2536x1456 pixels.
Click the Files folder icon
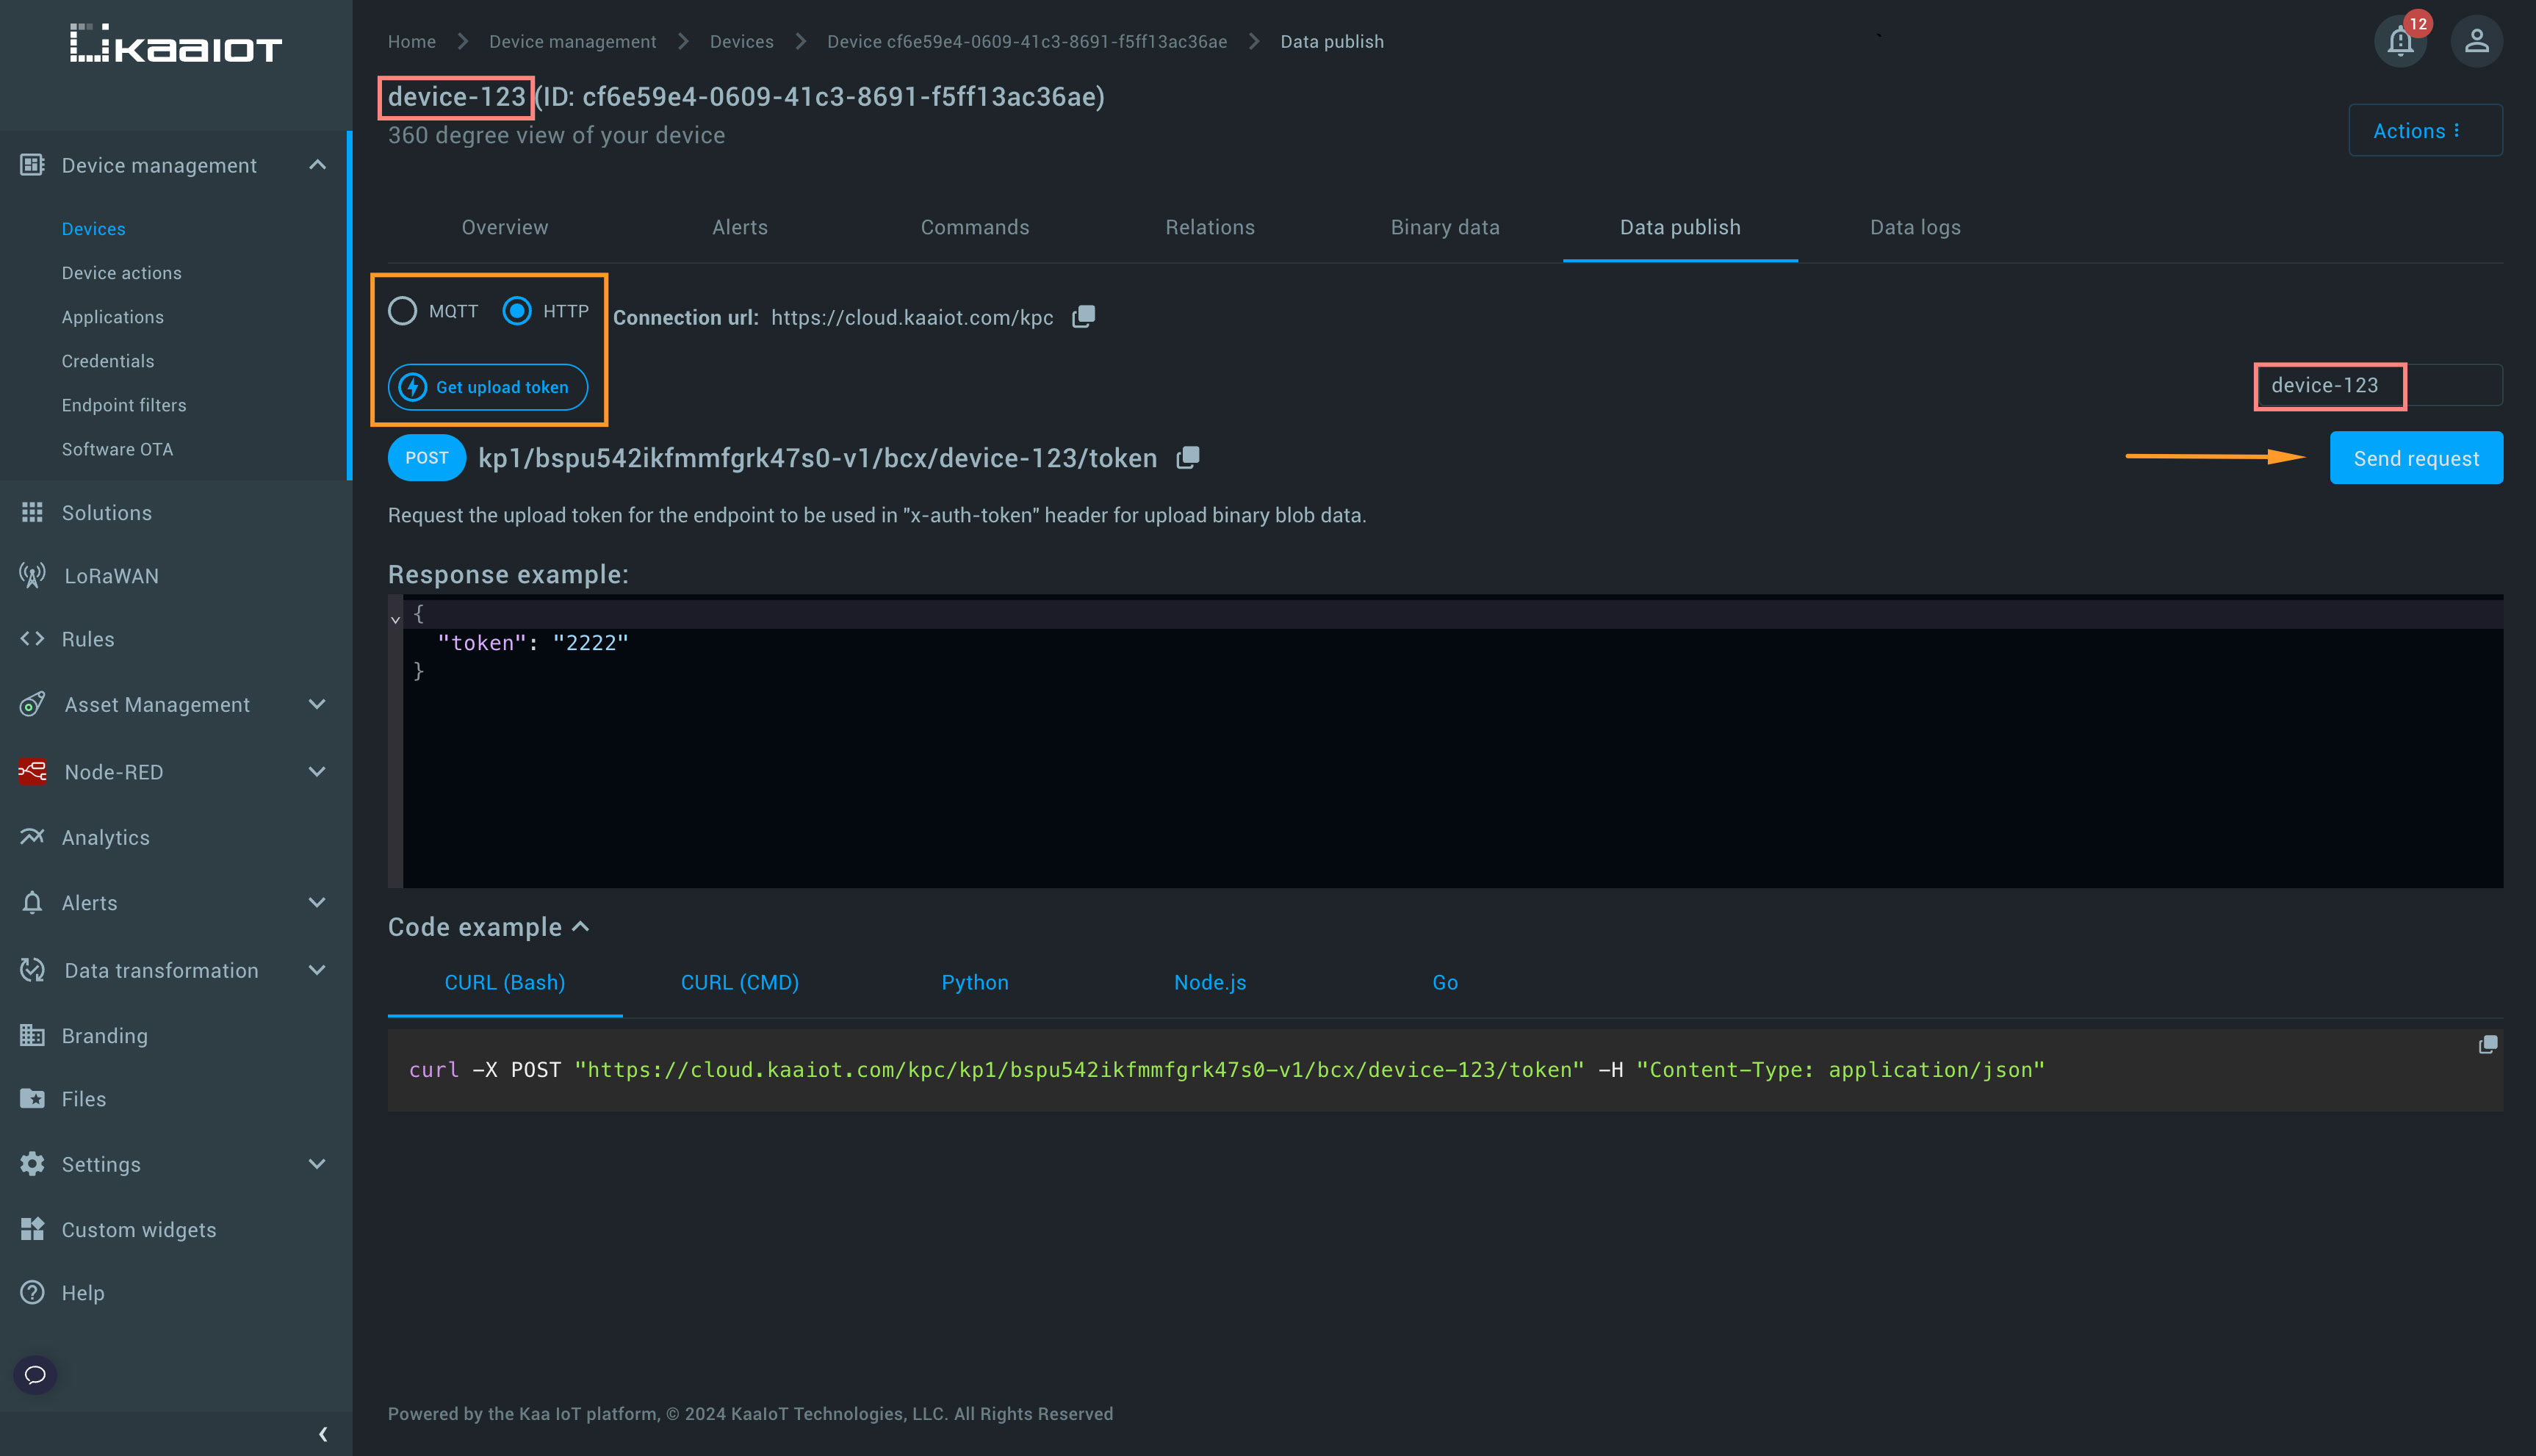[x=32, y=1098]
